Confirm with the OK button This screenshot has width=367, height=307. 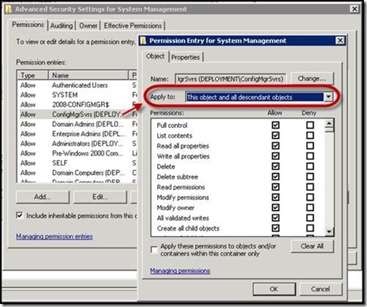click(274, 289)
